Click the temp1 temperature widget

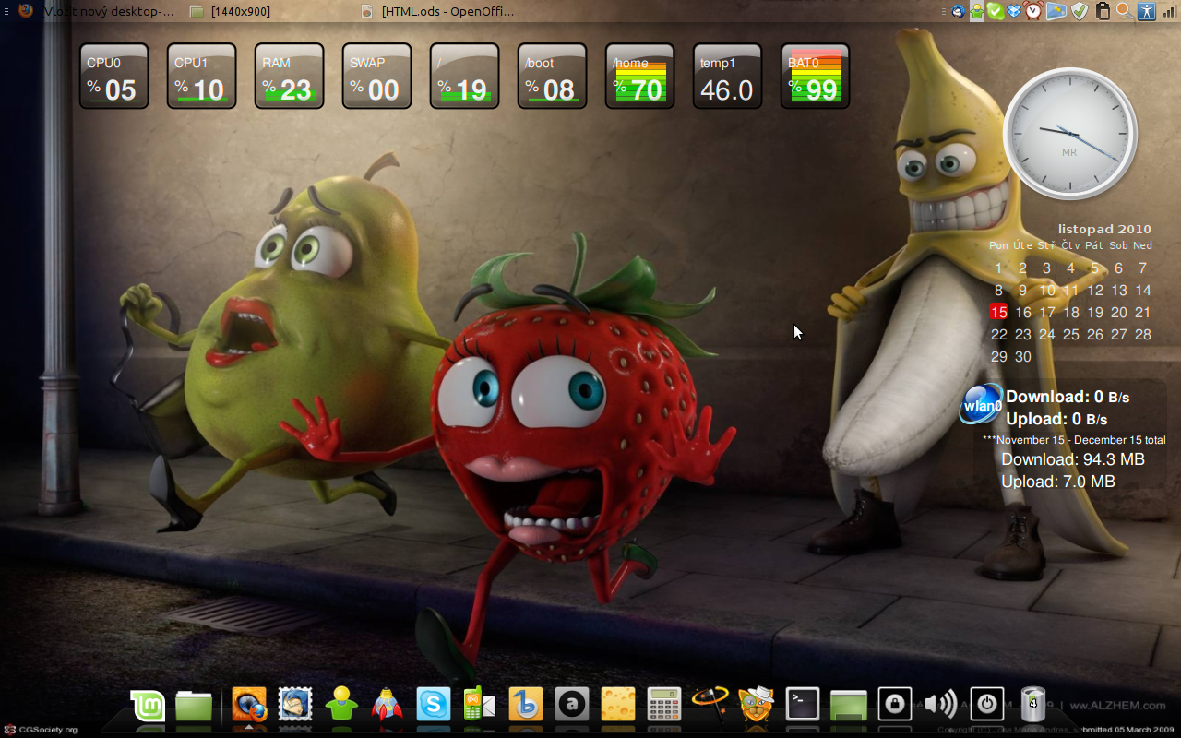[727, 76]
